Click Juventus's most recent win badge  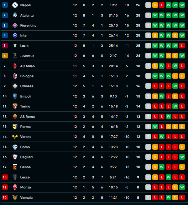[x=182, y=56]
